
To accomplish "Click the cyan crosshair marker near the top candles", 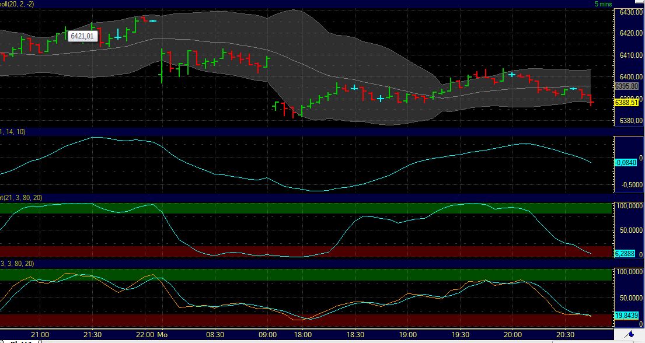I will [152, 20].
